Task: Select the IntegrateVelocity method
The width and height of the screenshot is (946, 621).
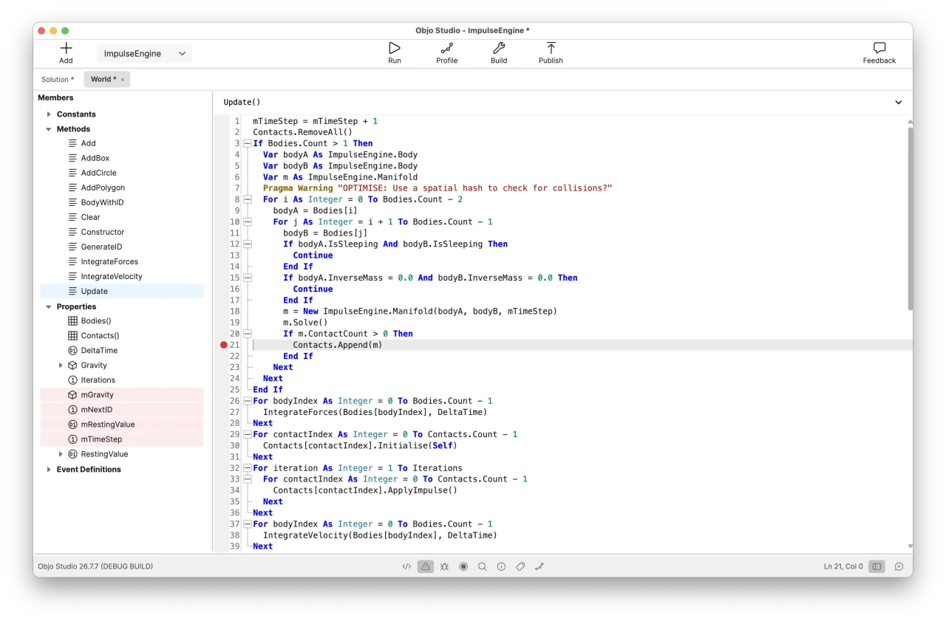Action: point(122,276)
